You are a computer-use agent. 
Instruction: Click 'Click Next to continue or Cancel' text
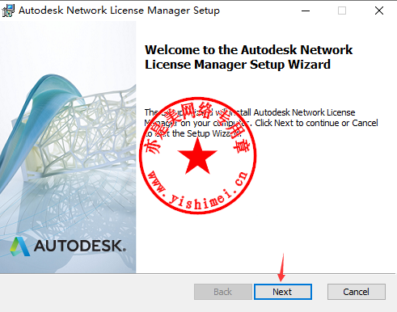tap(316, 123)
